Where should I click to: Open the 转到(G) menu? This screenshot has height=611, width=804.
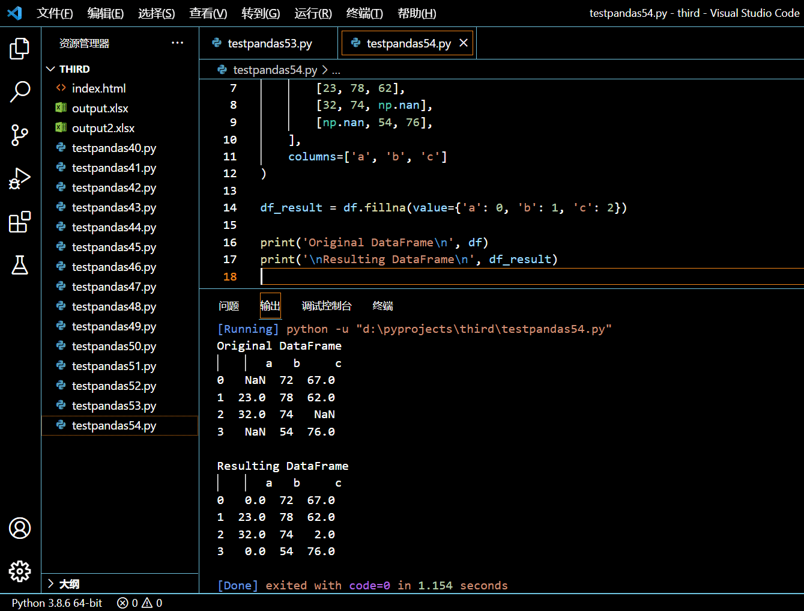pos(261,13)
